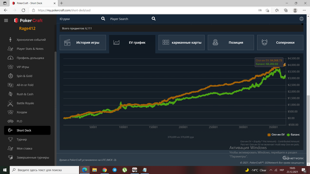Click the hand ID search magnifier icon
Viewport: 310px width, 174px height.
click(103, 19)
